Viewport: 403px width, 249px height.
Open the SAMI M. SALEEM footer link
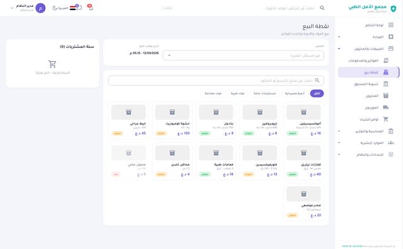[352, 246]
